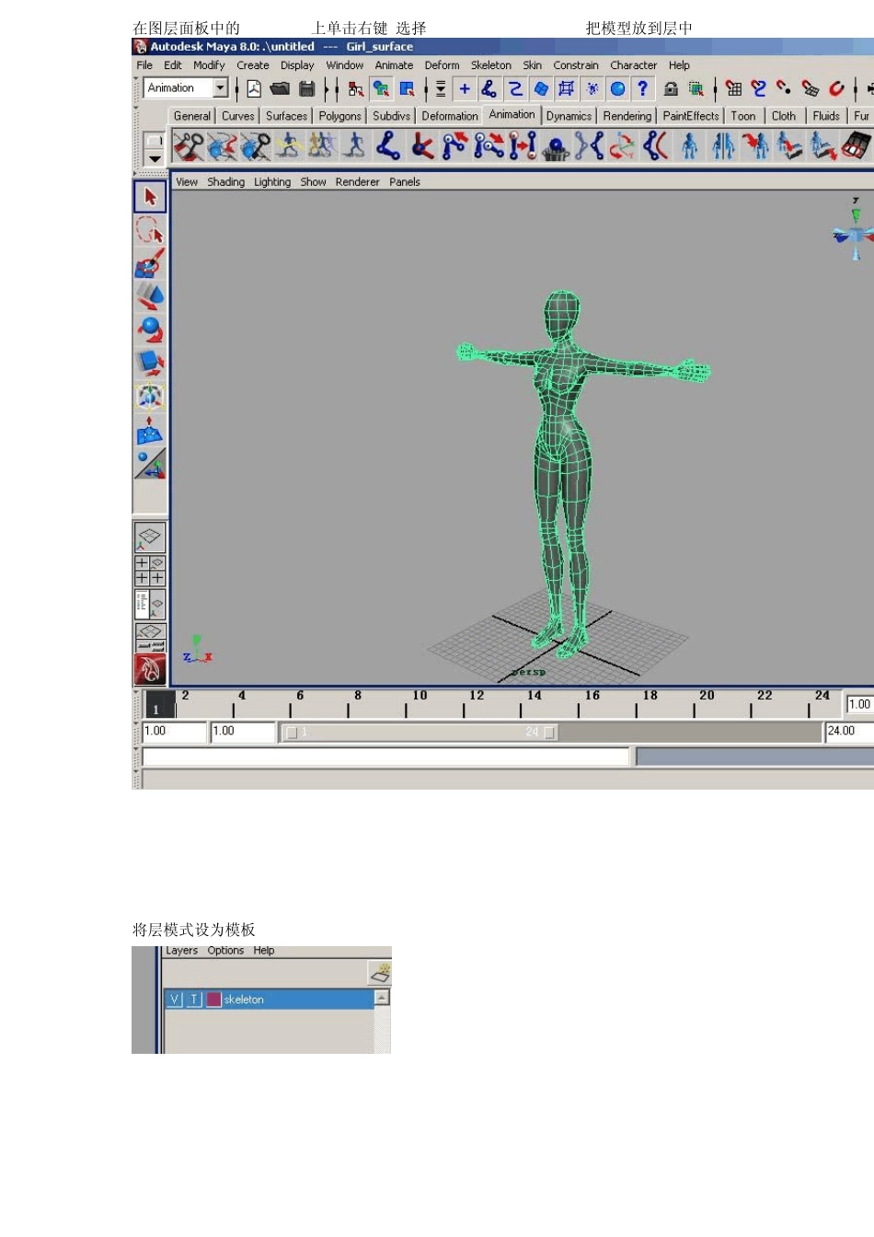Image resolution: width=874 pixels, height=1237 pixels.
Task: Open the Animation menu set dropdown
Action: point(221,88)
